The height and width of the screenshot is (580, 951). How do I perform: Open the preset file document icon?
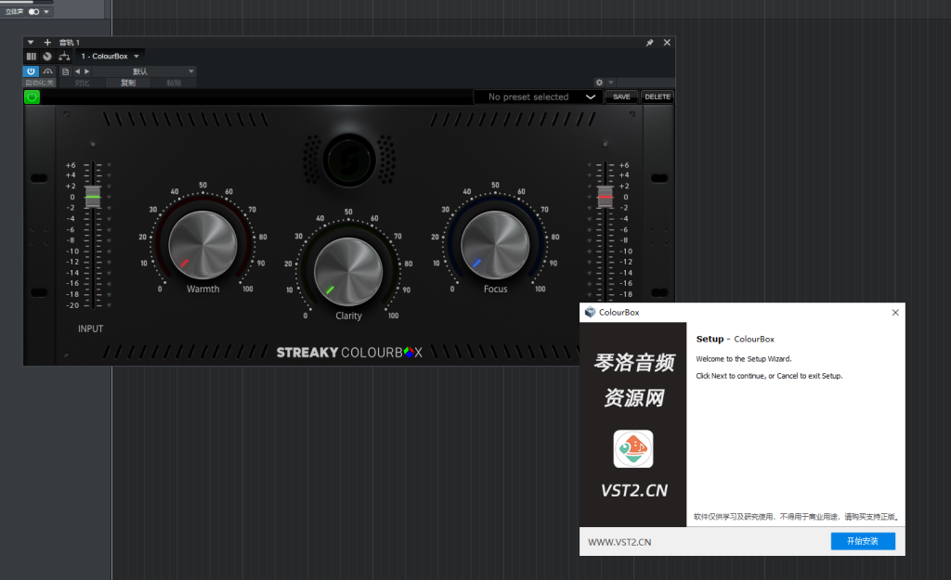point(65,71)
